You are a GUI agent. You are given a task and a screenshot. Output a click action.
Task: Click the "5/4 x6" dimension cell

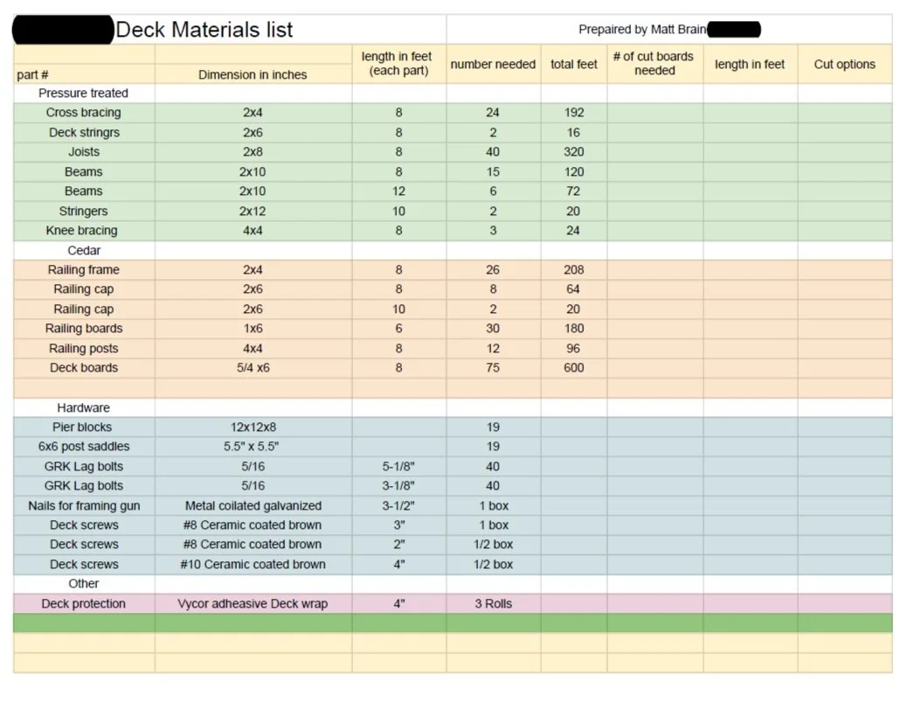tap(253, 368)
